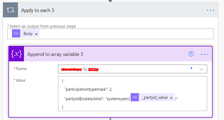Click the _partyid_value token icon
This screenshot has width=224, height=120.
pos(134,98)
